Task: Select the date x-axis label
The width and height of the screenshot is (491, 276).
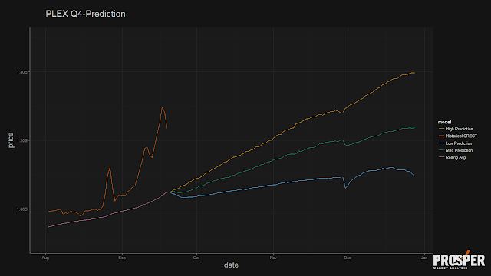Action: click(x=231, y=265)
